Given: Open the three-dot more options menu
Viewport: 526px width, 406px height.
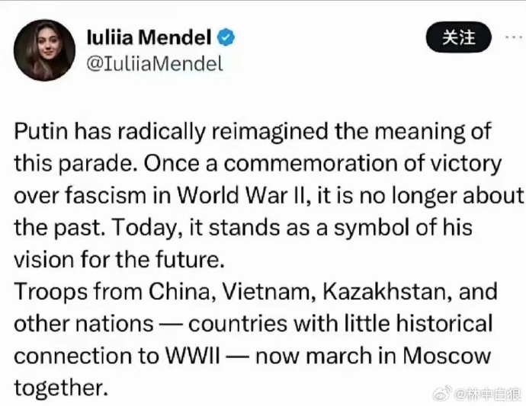Looking at the screenshot, I should click(515, 37).
